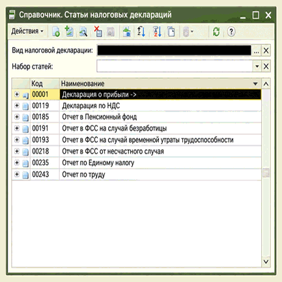Expand the 00243 Отчет по труду group
The height and width of the screenshot is (282, 282).
(17, 175)
